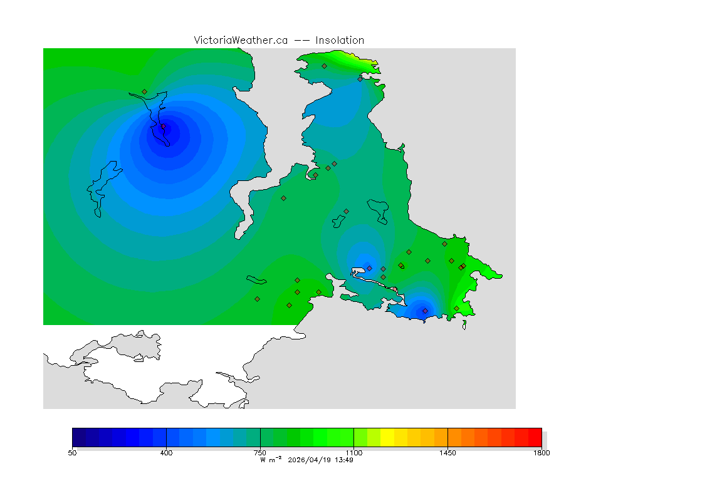Click the blue station diamond next to the small lagoon

click(x=369, y=268)
